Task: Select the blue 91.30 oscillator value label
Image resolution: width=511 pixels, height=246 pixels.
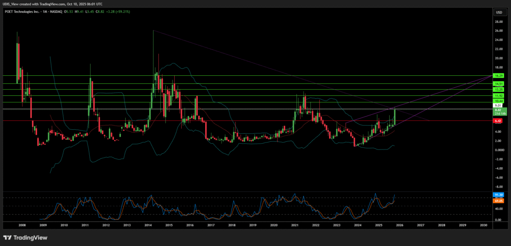Action: (x=498, y=195)
